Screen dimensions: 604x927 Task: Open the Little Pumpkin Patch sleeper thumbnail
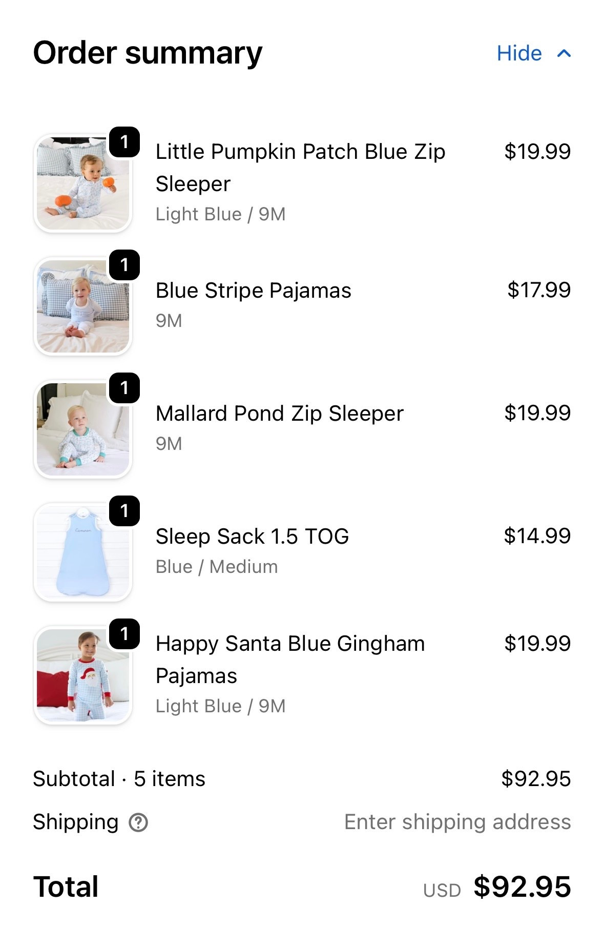pyautogui.click(x=82, y=183)
